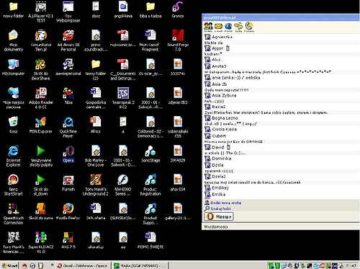Switch to Majka GG taskbar button
Viewport: 360px width, 269px height.
tap(140, 265)
